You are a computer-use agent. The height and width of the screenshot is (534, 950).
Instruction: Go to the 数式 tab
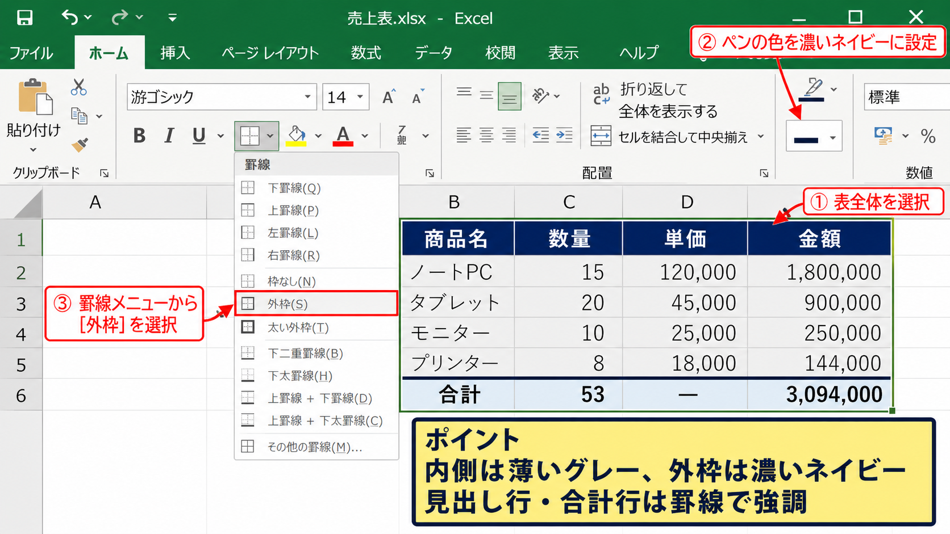[365, 53]
